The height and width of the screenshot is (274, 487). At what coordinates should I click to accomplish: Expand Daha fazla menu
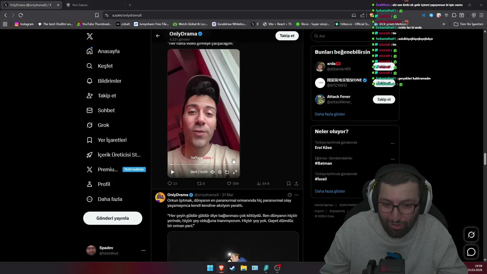coord(104,199)
